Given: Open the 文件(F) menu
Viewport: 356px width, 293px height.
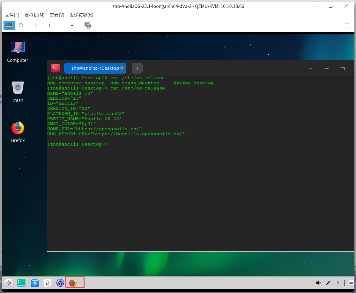Looking at the screenshot, I should coord(12,15).
